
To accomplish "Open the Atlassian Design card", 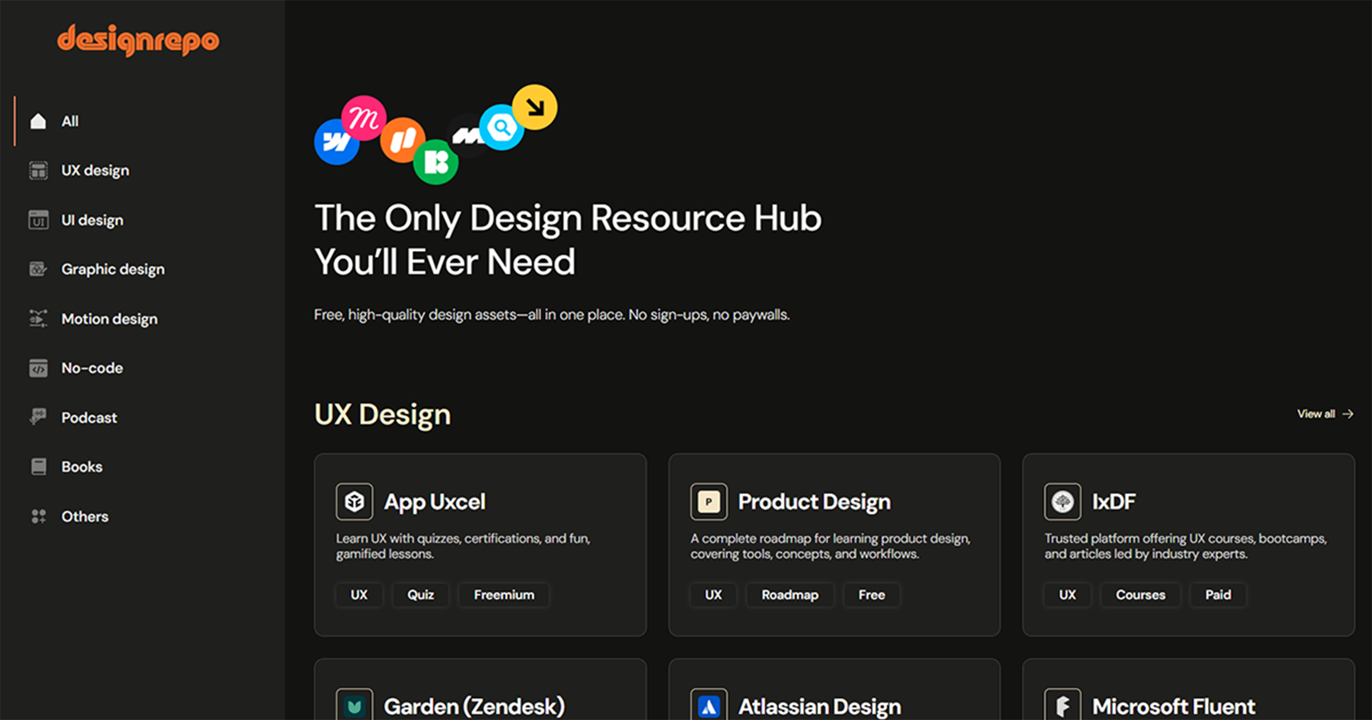I will point(819,706).
